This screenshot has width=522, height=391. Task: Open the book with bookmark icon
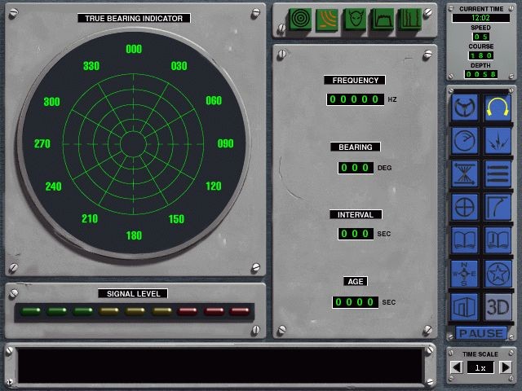tap(498, 240)
